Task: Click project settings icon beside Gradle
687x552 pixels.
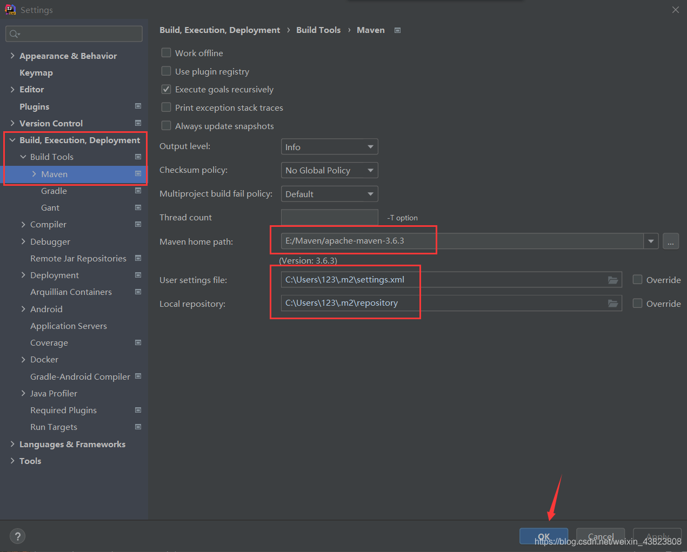Action: click(138, 191)
